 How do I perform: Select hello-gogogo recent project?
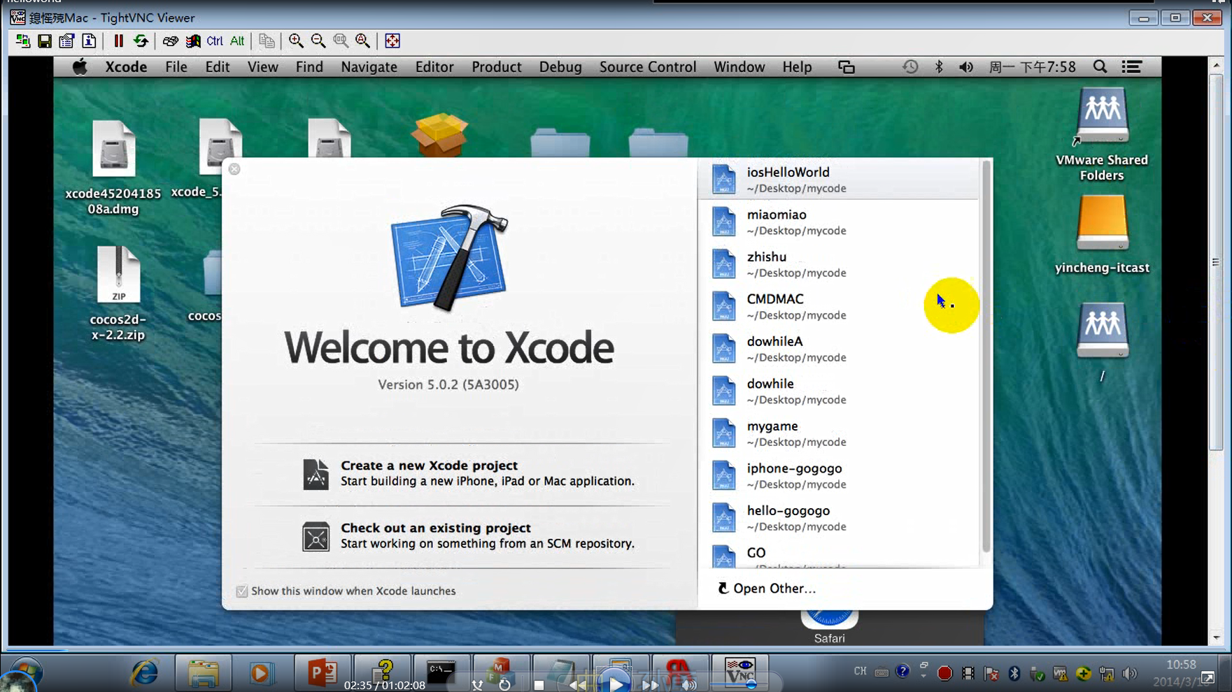[x=838, y=518]
